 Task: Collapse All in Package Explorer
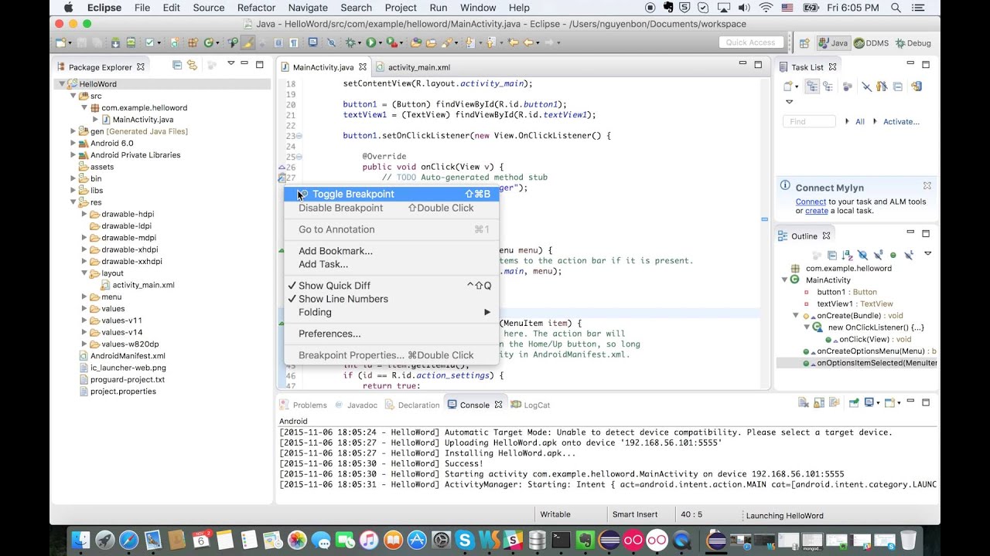[x=177, y=66]
